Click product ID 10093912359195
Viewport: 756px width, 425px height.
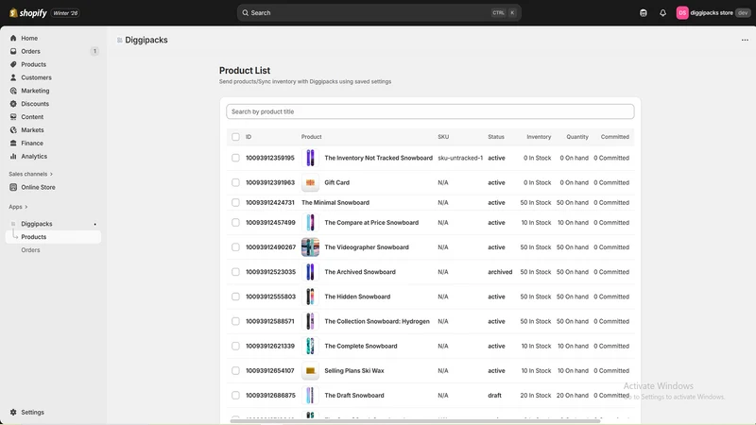(270, 158)
